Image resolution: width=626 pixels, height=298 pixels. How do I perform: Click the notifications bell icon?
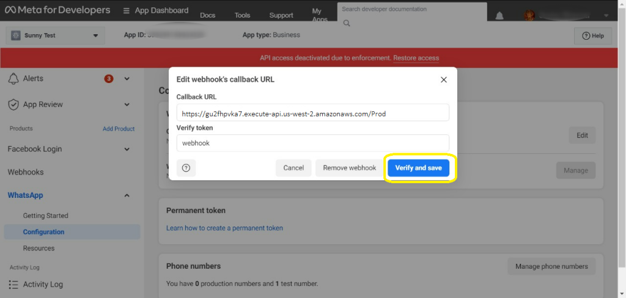499,15
